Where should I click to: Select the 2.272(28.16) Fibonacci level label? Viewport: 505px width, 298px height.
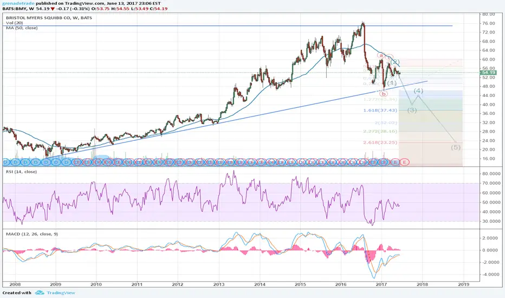pos(380,132)
